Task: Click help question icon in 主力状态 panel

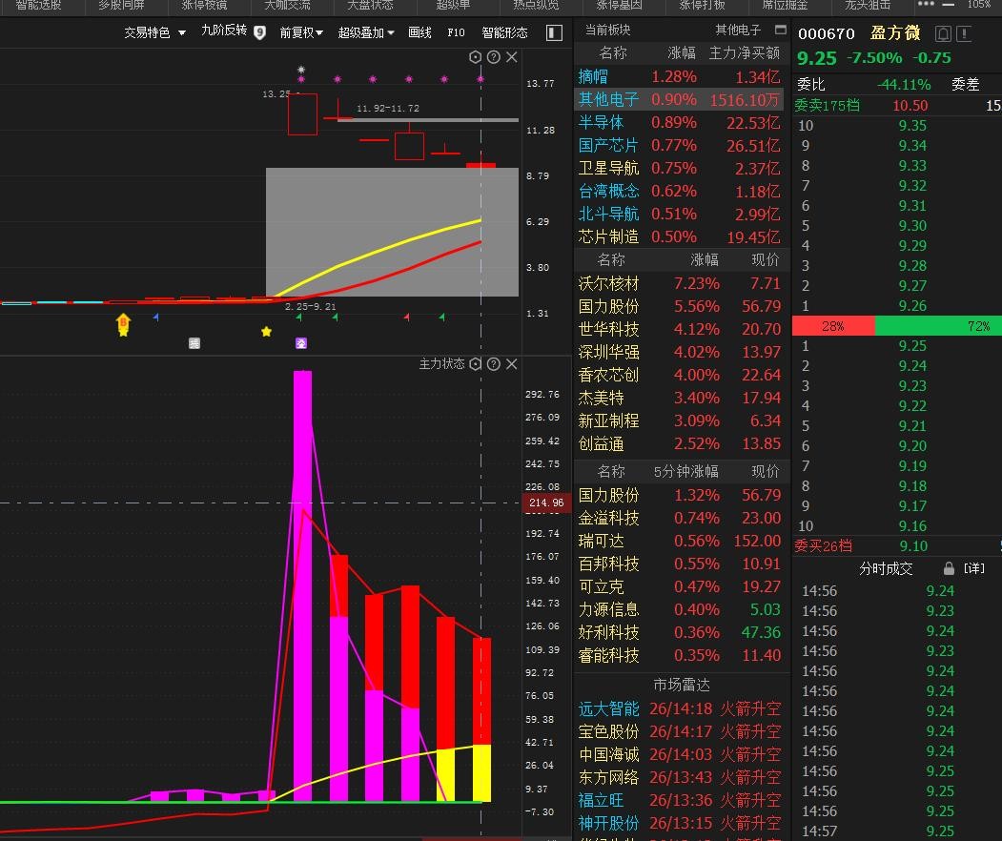Action: [x=493, y=364]
